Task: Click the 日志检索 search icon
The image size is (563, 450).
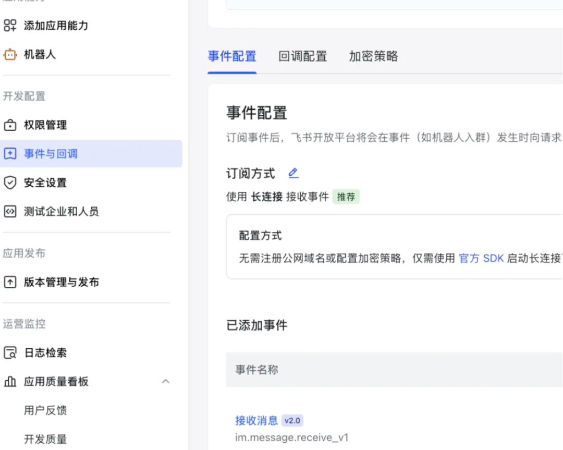Action: (x=10, y=352)
